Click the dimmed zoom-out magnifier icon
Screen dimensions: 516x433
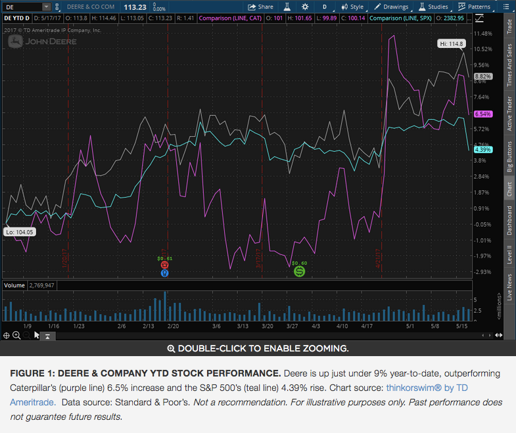(27, 336)
